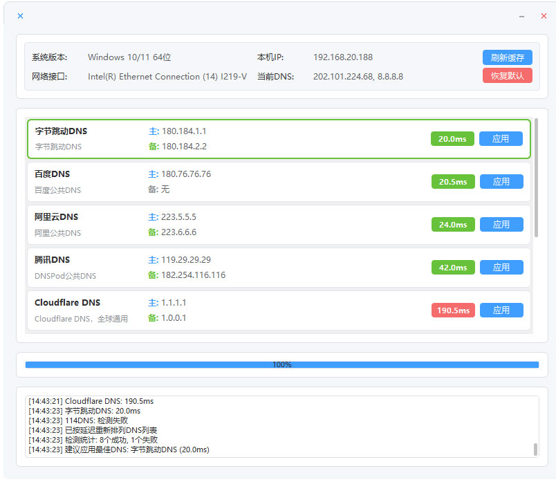
Task: Click primary address 119.29.29.29
Action: tap(186, 260)
